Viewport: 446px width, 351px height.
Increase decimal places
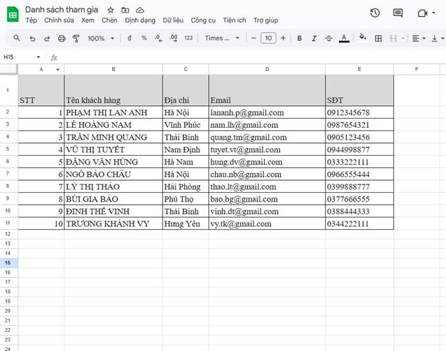tap(173, 38)
